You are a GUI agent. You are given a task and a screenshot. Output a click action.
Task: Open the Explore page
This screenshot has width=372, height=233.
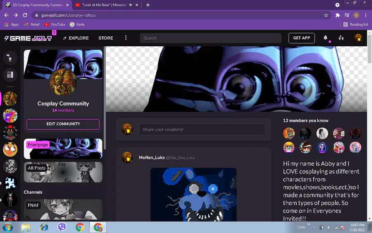76,38
